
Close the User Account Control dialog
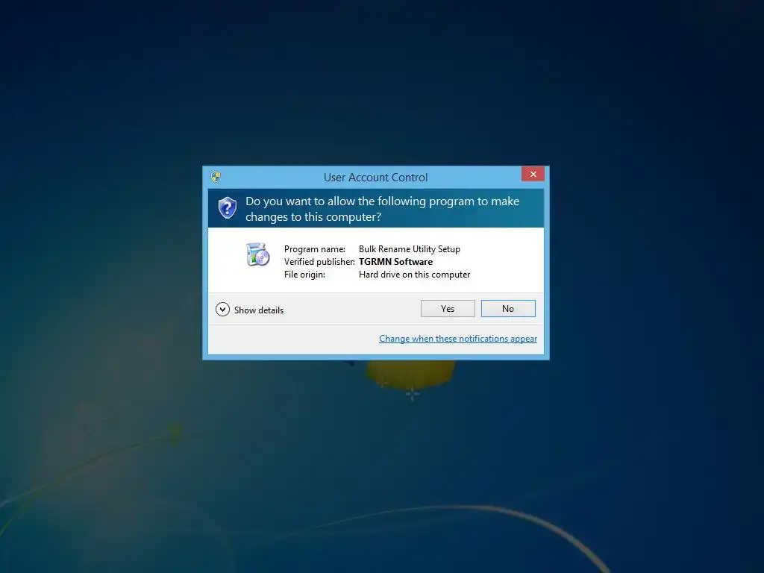(533, 174)
